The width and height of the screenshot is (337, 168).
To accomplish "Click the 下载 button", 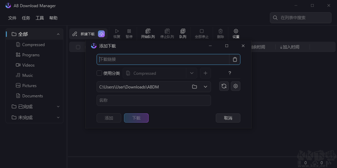I will (x=136, y=118).
